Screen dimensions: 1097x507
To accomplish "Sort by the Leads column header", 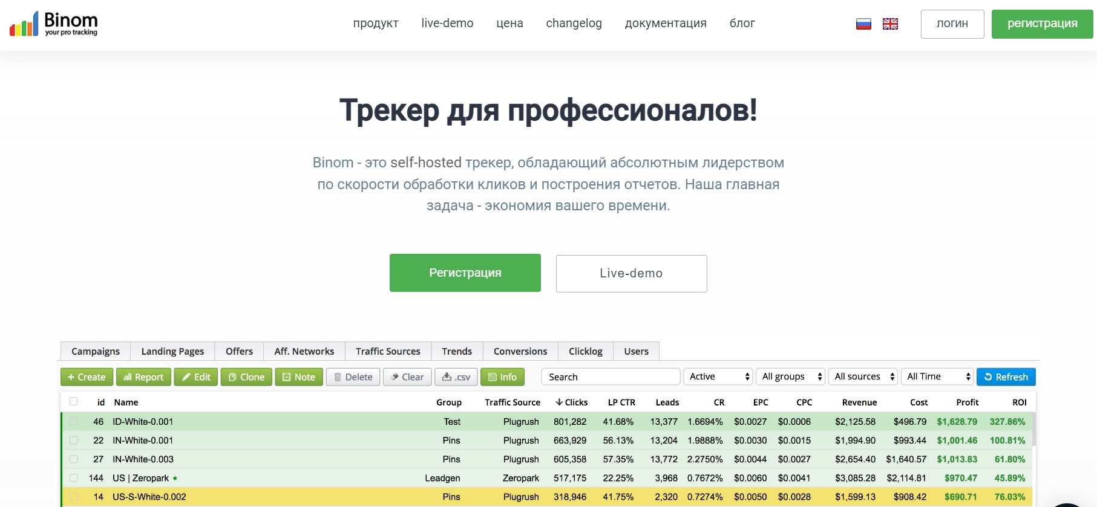I will tap(667, 402).
